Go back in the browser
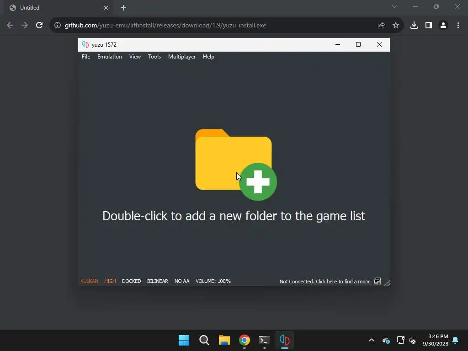Image resolution: width=468 pixels, height=351 pixels. (10, 26)
